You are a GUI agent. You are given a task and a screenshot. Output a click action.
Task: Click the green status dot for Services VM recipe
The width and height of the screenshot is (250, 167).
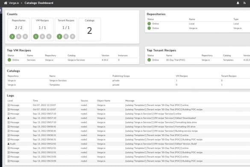(9, 60)
